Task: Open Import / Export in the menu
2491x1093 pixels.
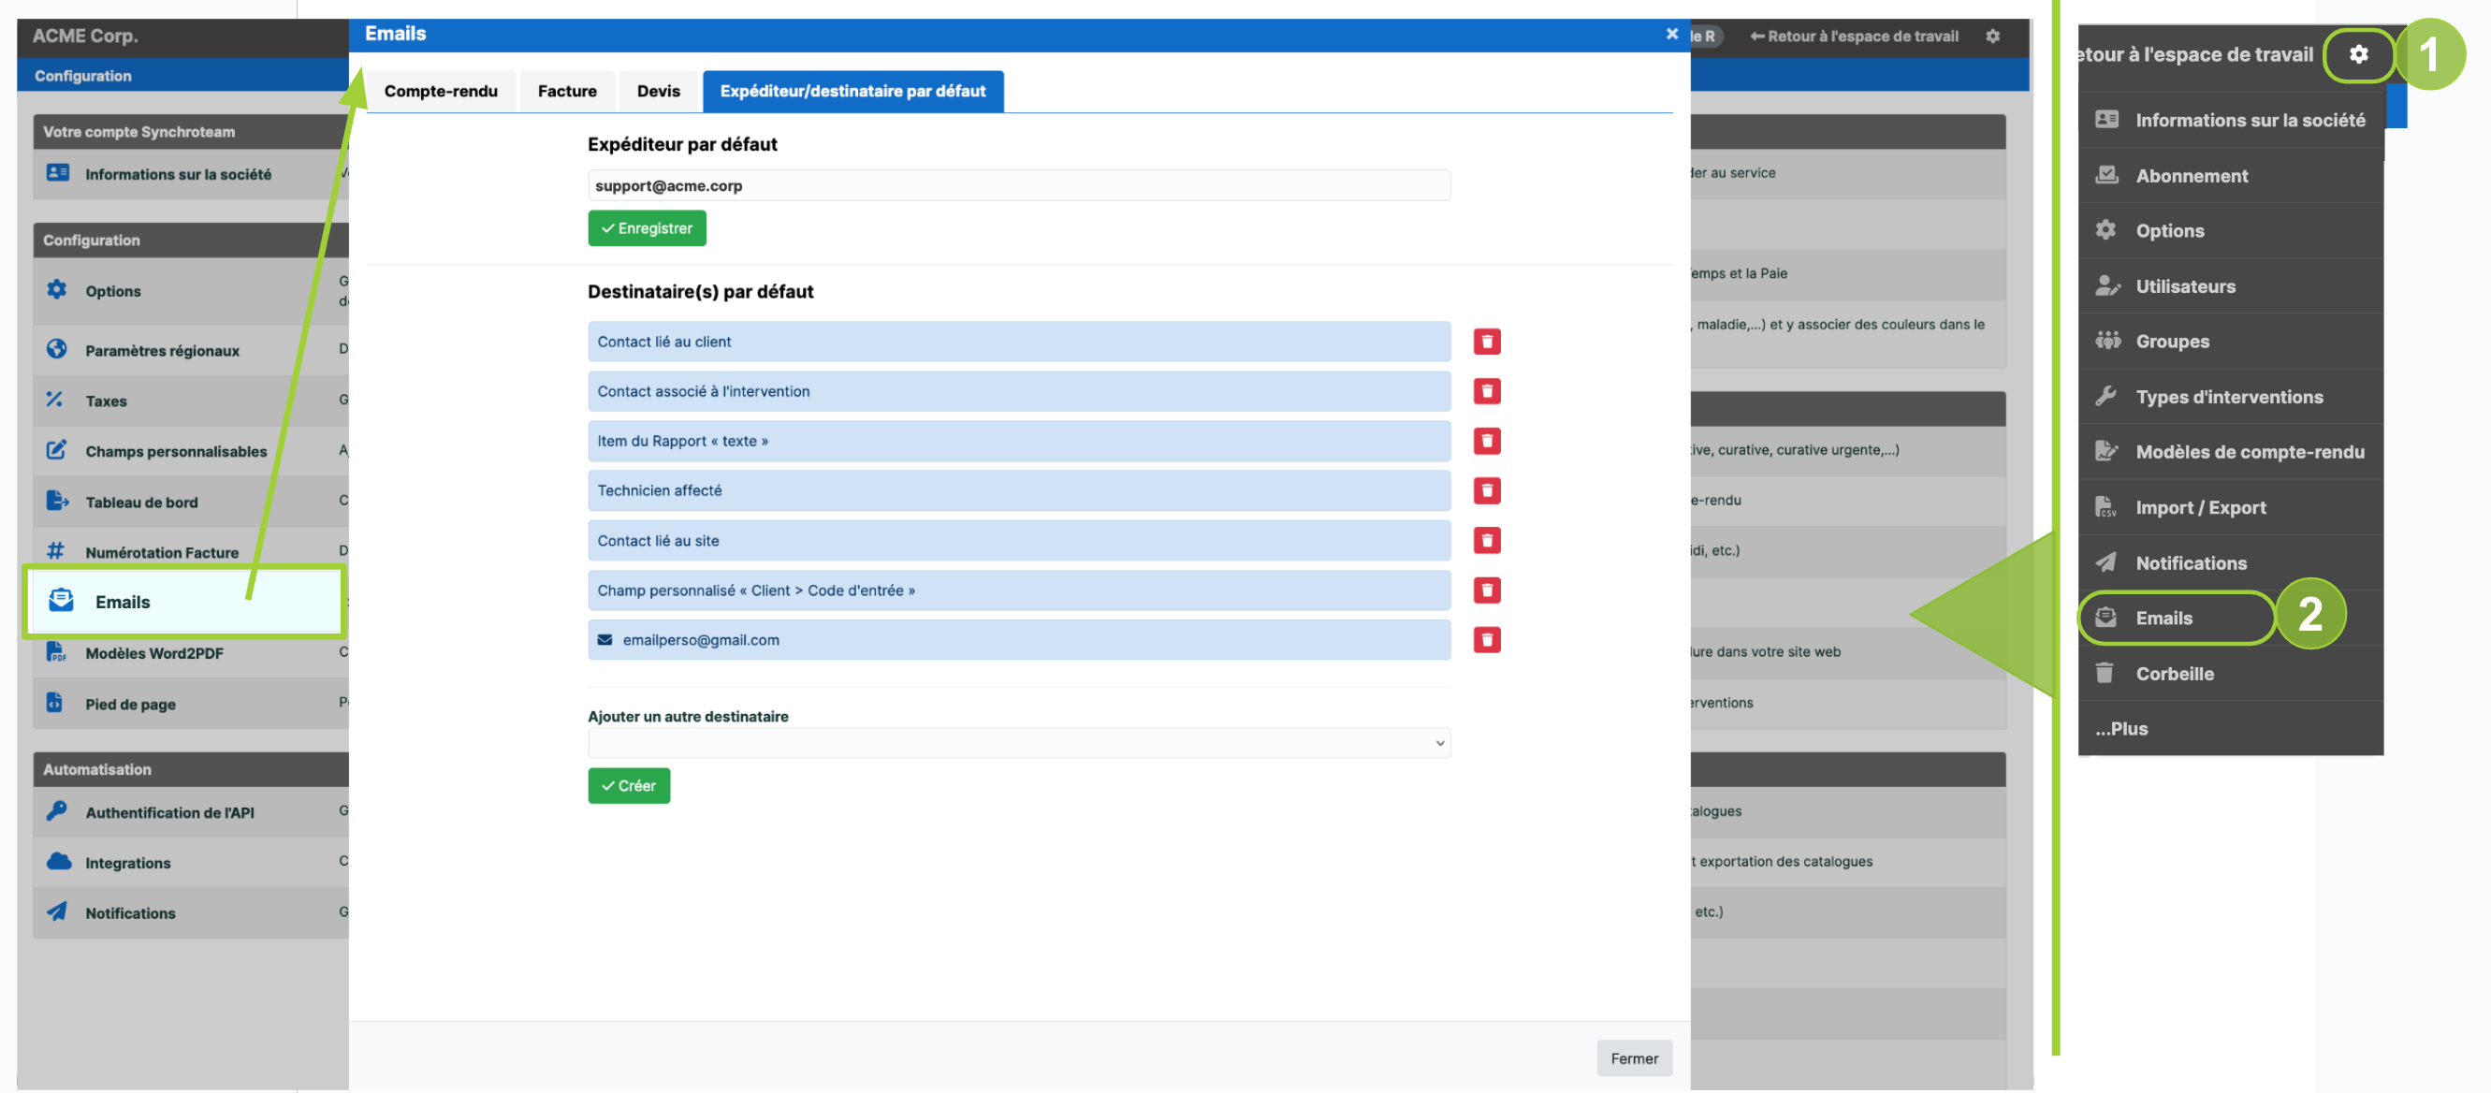Action: pyautogui.click(x=2230, y=508)
